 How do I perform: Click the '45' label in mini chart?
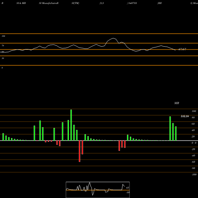coord(128,188)
